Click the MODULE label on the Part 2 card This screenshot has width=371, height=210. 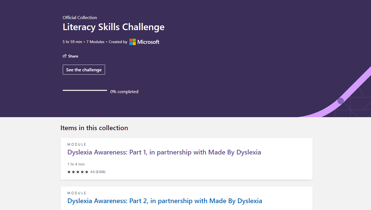pos(77,193)
